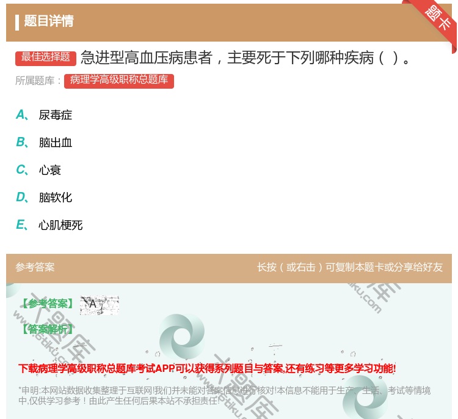Click the 【参考答案】 green label
Image resolution: width=458 pixels, height=419 pixels.
[48, 304]
